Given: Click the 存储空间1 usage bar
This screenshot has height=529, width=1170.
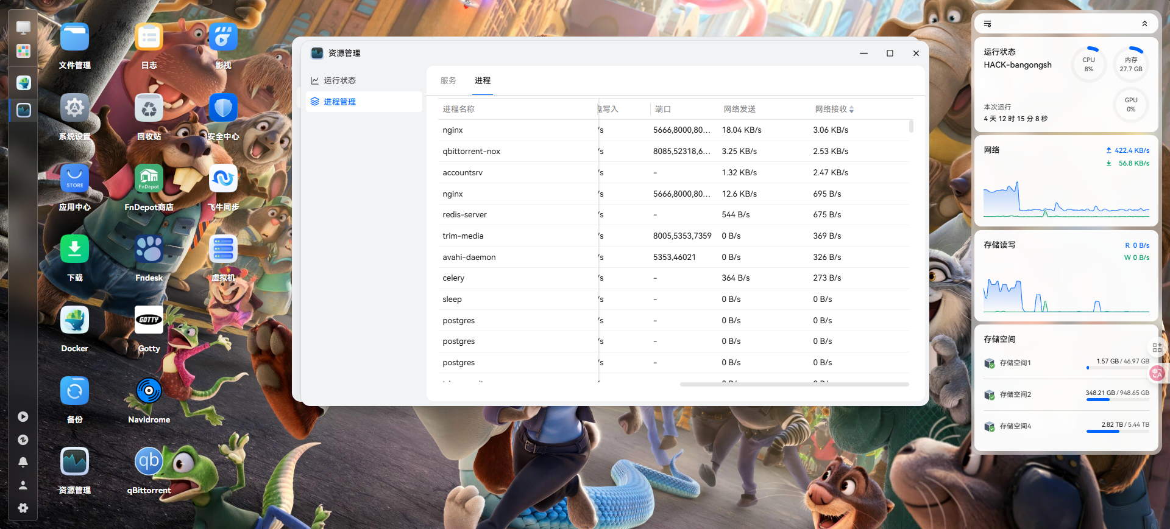Looking at the screenshot, I should coord(1118,368).
